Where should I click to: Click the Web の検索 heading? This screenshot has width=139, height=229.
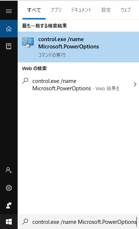point(35,68)
